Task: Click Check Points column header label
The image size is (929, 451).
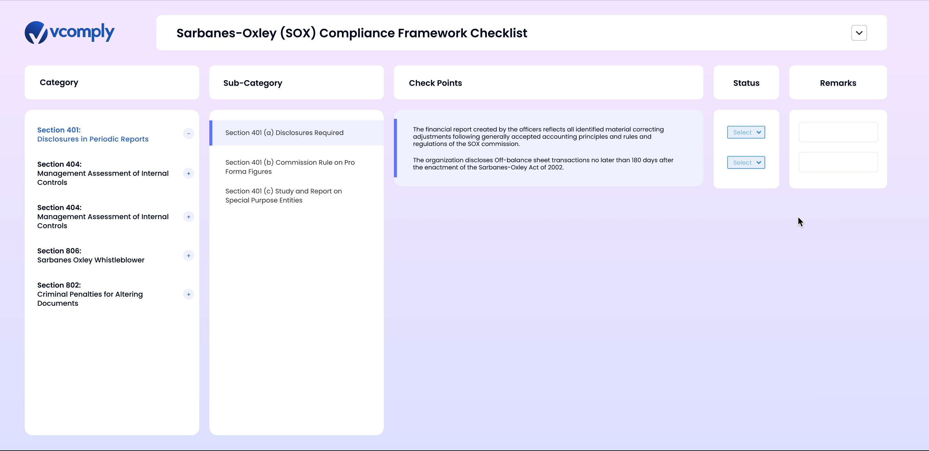Action: coord(435,83)
